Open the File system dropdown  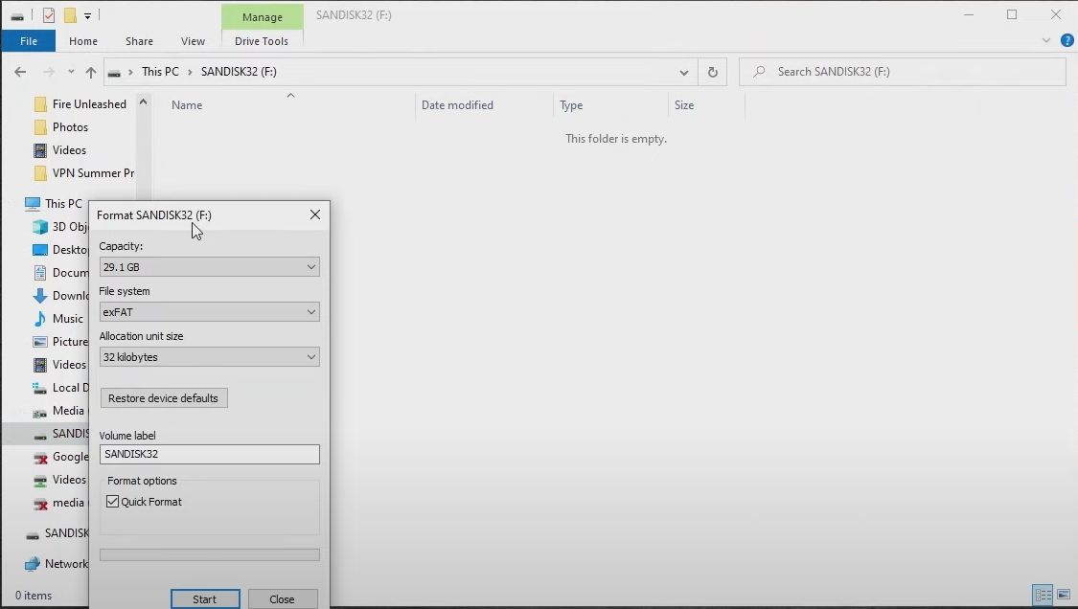coord(209,311)
